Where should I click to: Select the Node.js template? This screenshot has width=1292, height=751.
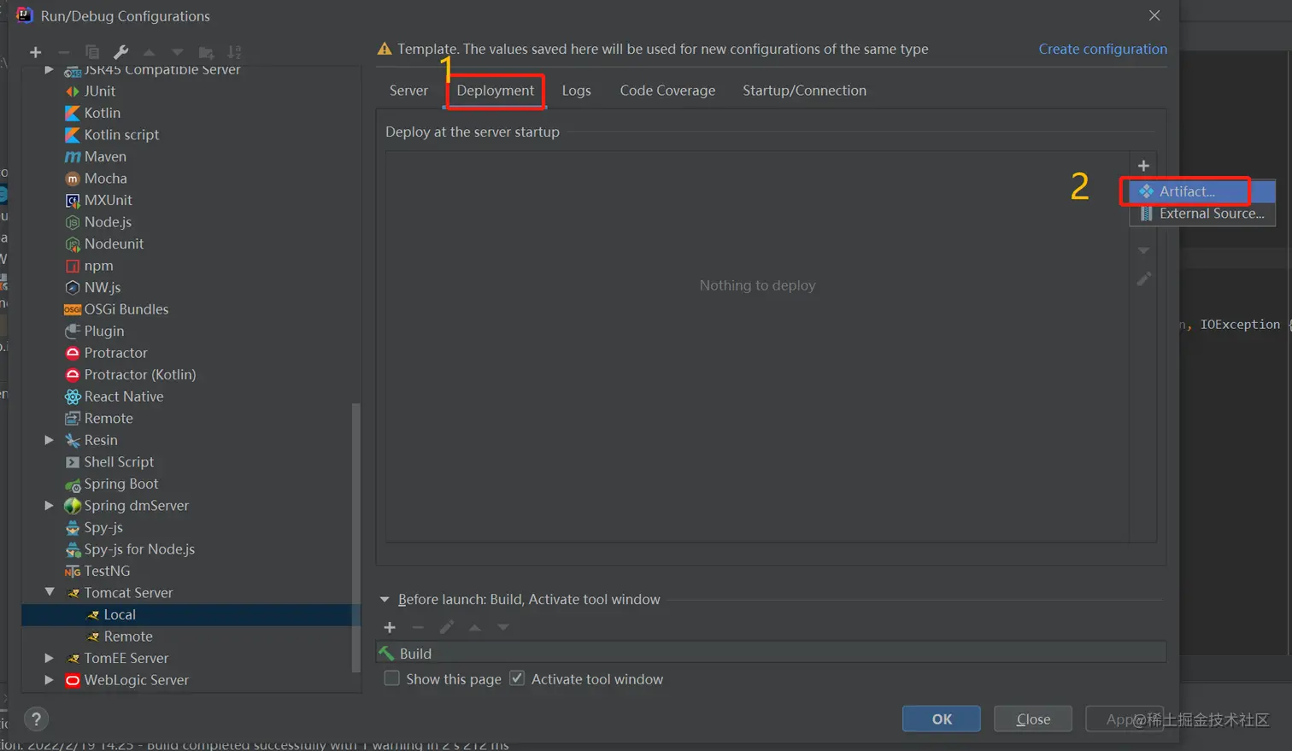pos(108,222)
